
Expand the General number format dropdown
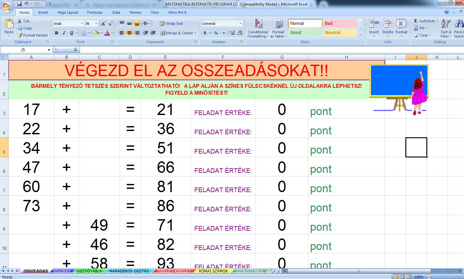241,24
